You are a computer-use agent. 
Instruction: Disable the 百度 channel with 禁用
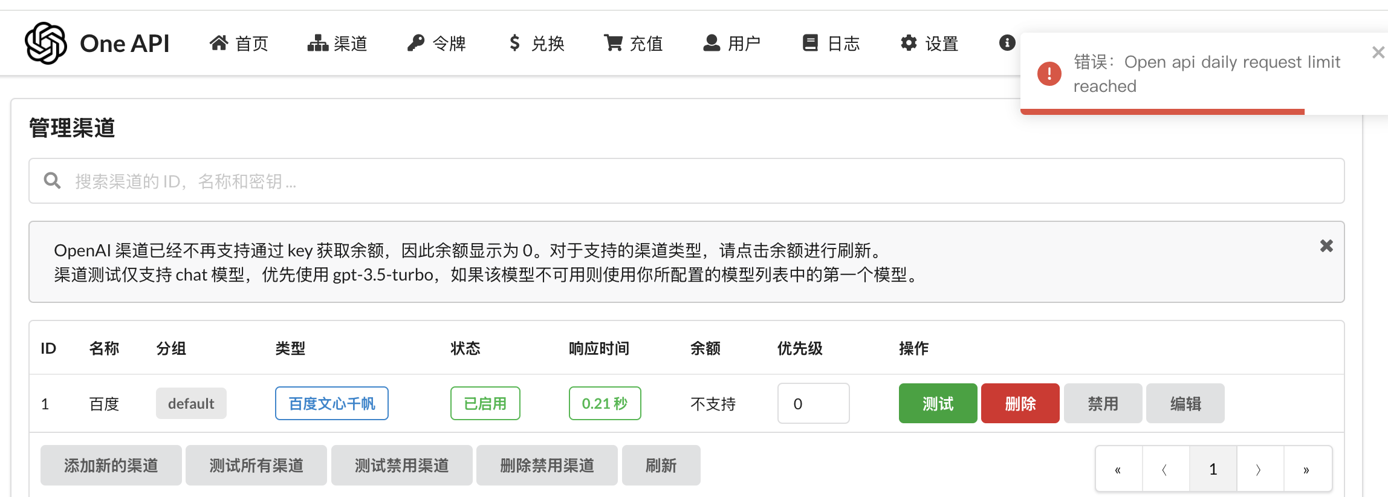(1103, 403)
